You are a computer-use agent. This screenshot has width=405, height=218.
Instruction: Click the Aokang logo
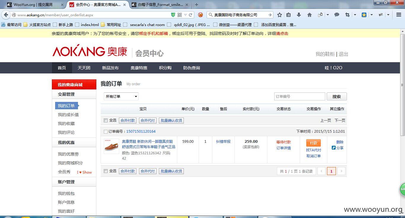pyautogui.click(x=90, y=51)
